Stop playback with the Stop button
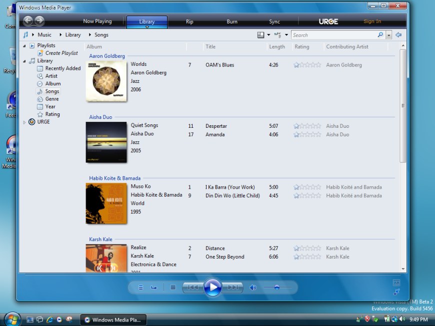Screen dimensions: 435x326 (173, 288)
